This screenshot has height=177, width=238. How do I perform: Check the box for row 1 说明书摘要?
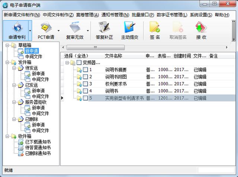(x=85, y=70)
